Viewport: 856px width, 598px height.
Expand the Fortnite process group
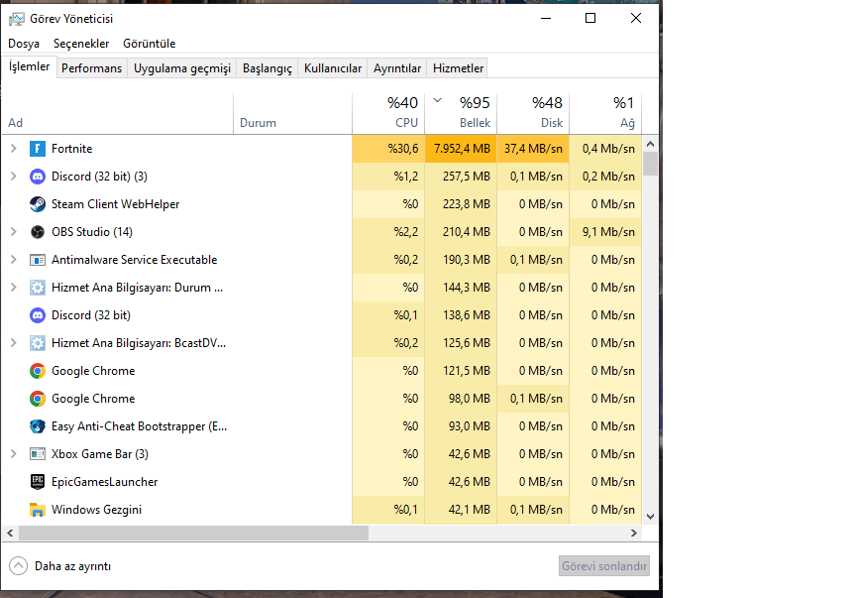click(14, 149)
